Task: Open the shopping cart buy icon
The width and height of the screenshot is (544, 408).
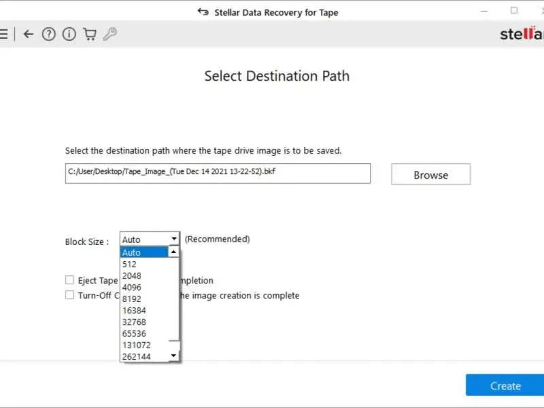Action: tap(89, 34)
